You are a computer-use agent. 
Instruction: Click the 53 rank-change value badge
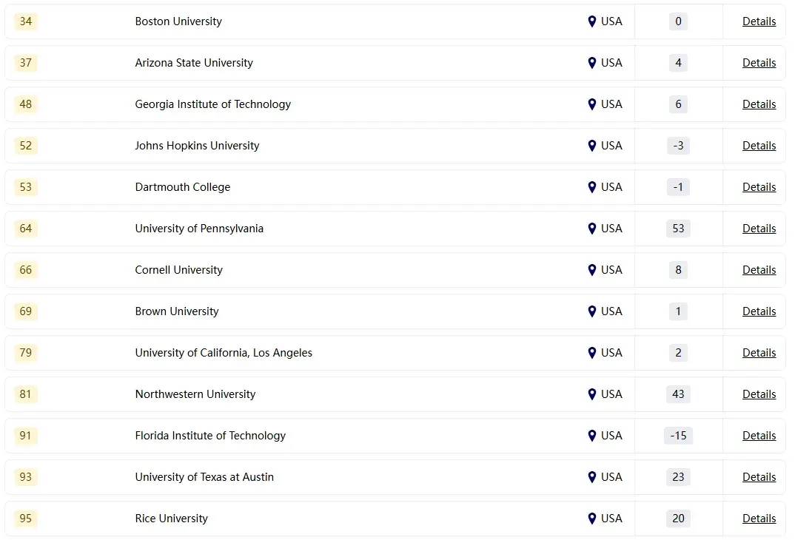pos(678,229)
